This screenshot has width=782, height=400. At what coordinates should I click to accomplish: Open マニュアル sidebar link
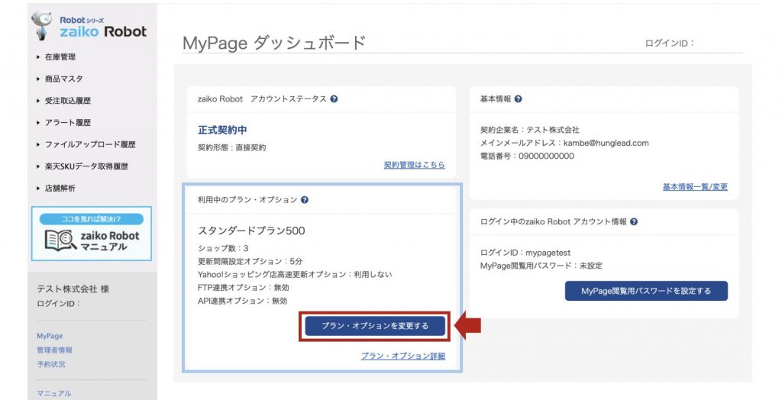coord(54,393)
